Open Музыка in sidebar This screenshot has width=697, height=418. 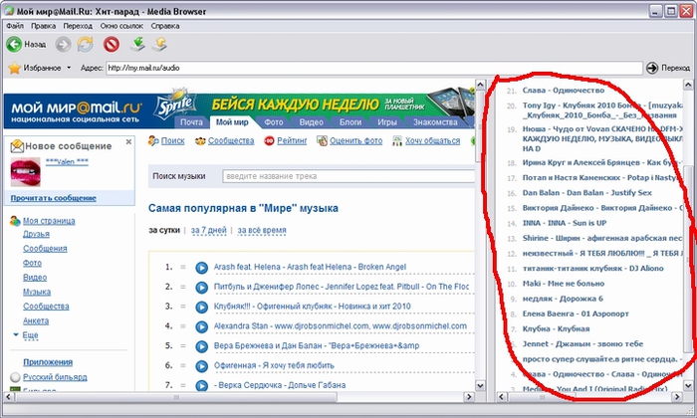(37, 292)
